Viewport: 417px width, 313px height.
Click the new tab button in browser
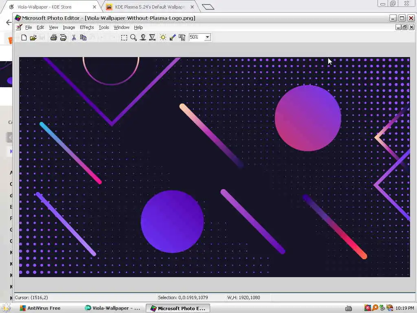208,7
